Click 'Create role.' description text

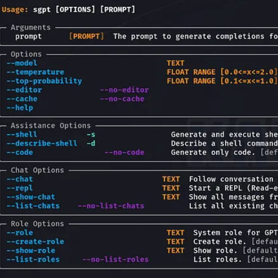point(220,241)
